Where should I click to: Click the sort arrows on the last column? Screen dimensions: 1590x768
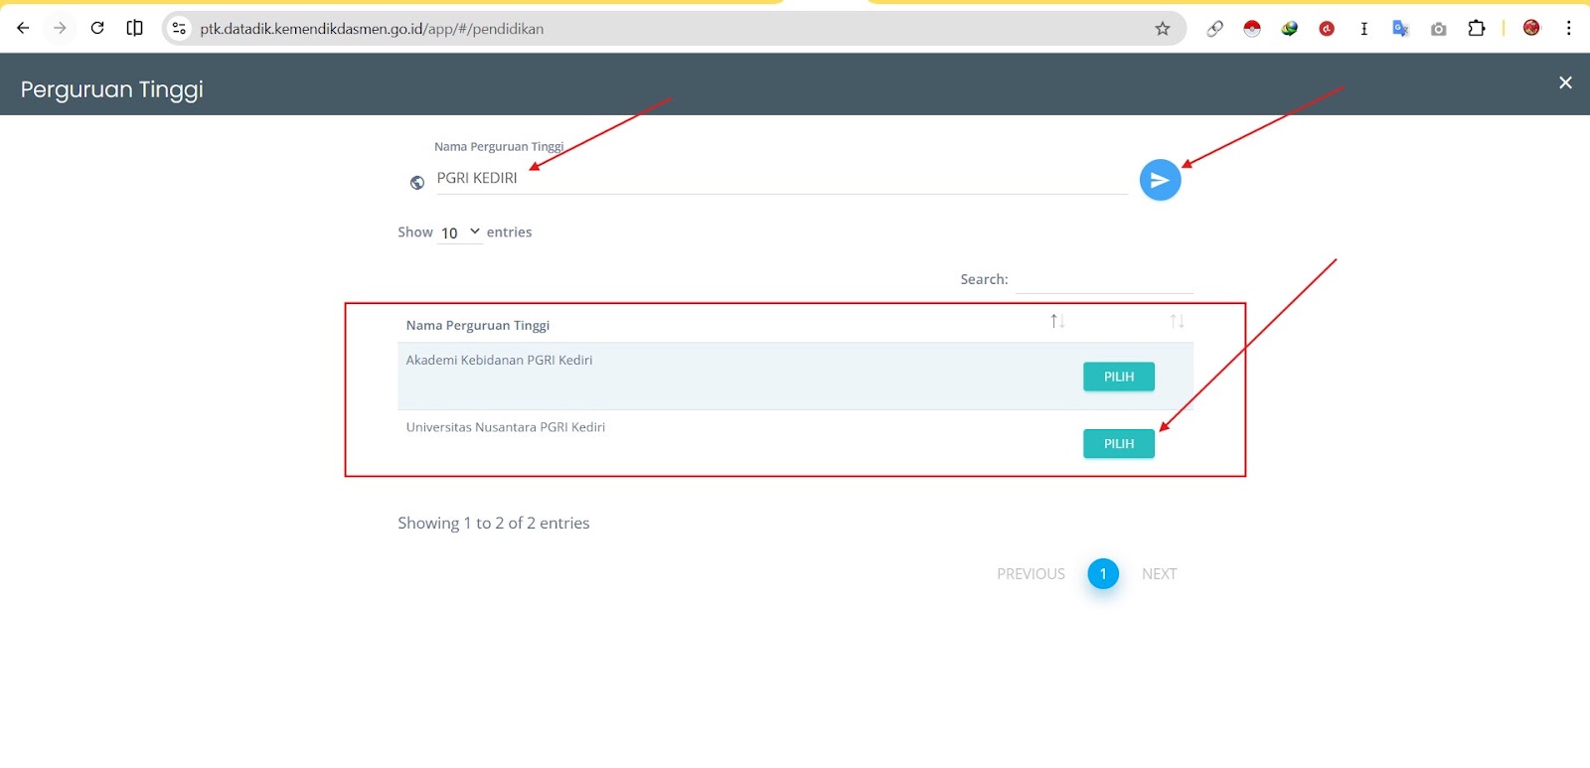1178,321
